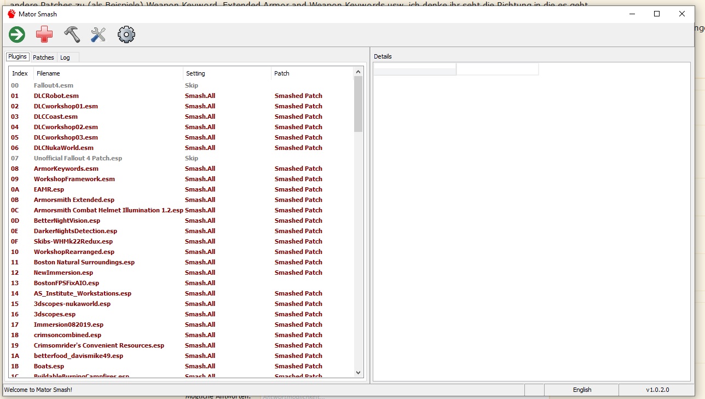This screenshot has height=399, width=705.
Task: Click the English language status bar panel
Action: (x=581, y=390)
